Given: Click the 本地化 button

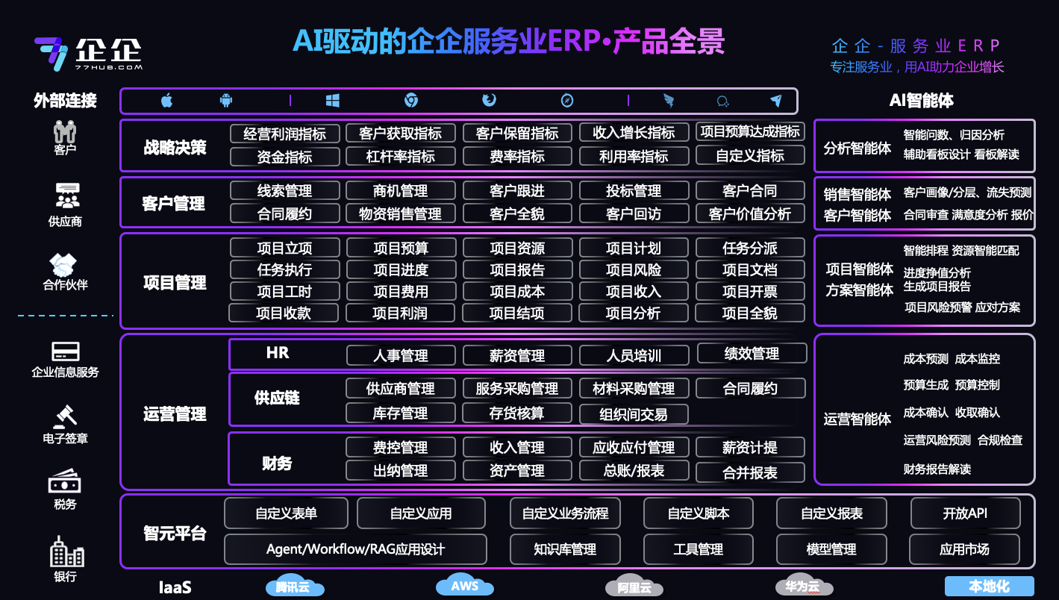Looking at the screenshot, I should pyautogui.click(x=989, y=587).
